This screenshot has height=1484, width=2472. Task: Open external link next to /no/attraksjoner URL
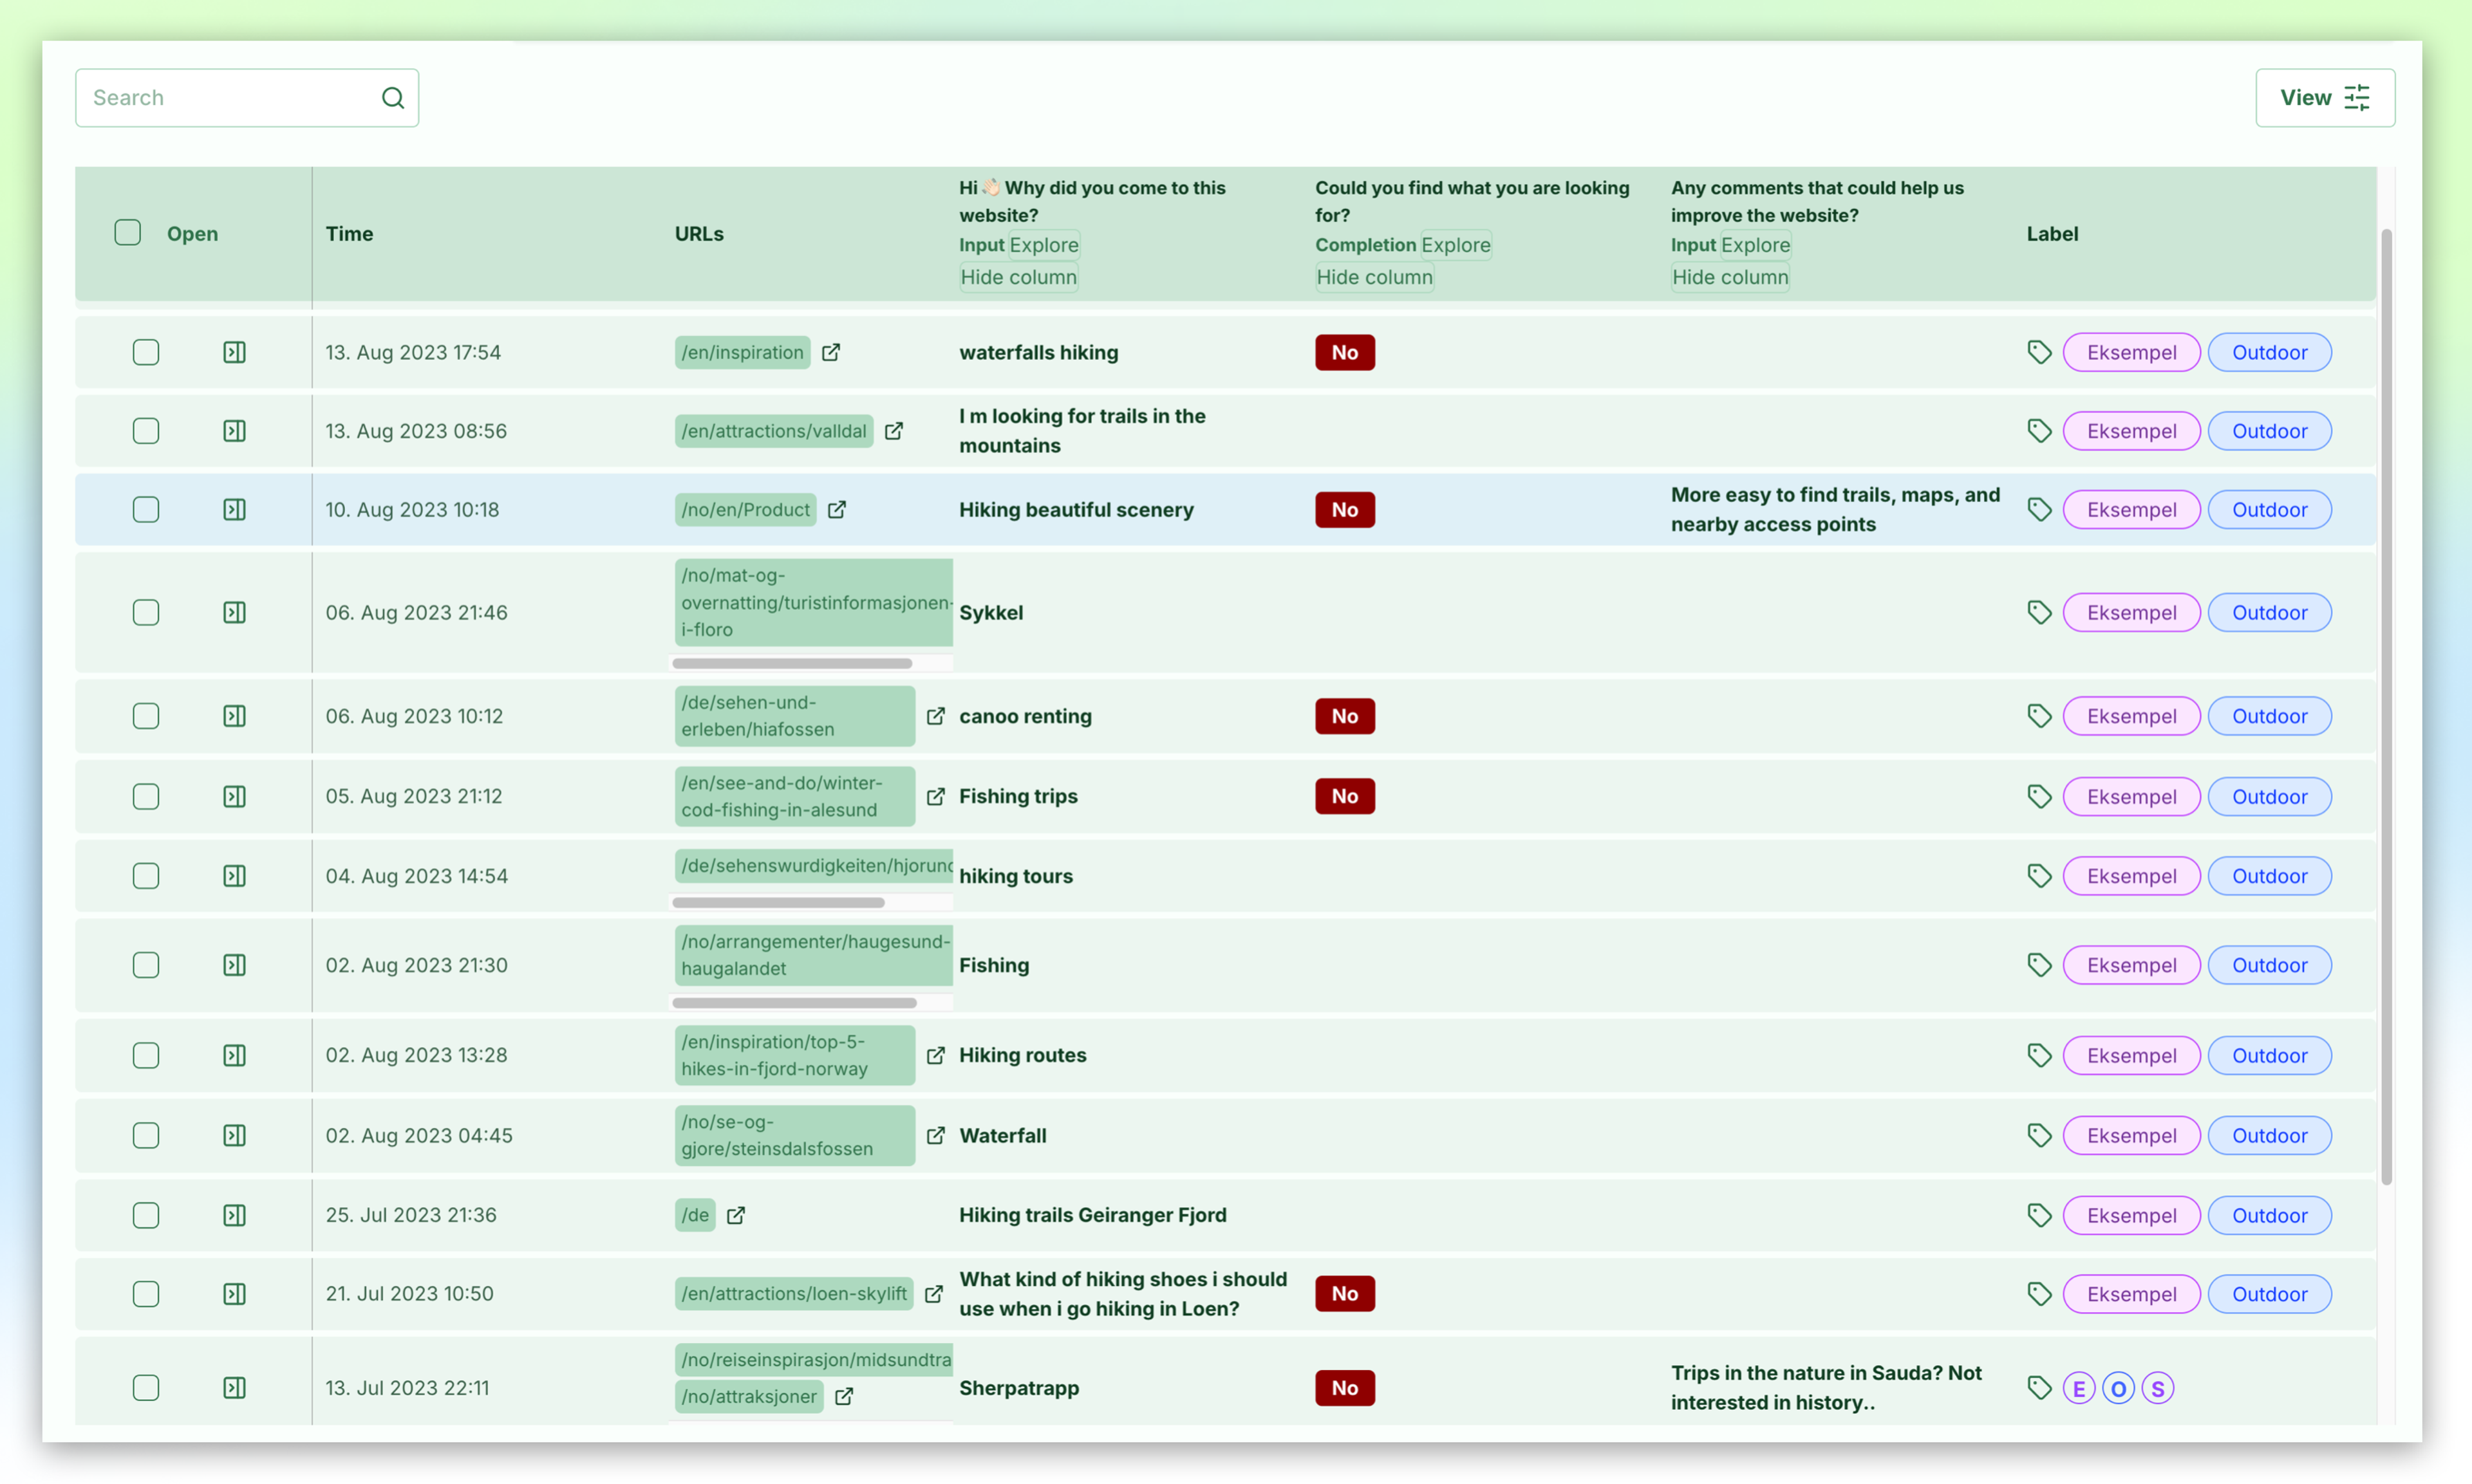844,1396
